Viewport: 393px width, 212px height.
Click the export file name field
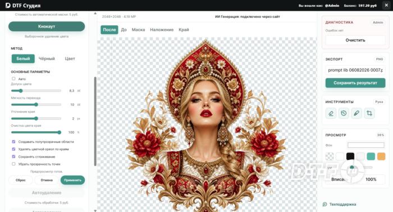coord(355,70)
